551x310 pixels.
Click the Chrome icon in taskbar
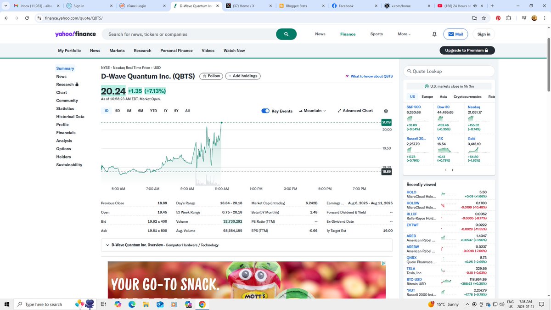tap(202, 304)
